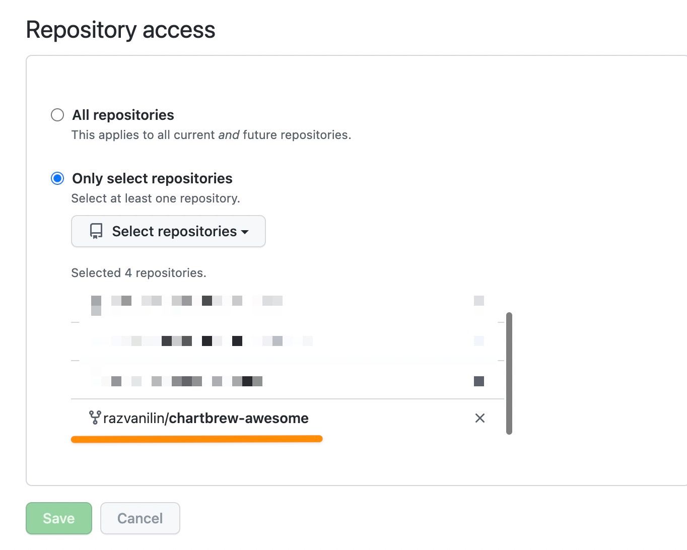The width and height of the screenshot is (687, 550).
Task: Remove the third blurred repository entry
Action: click(479, 381)
